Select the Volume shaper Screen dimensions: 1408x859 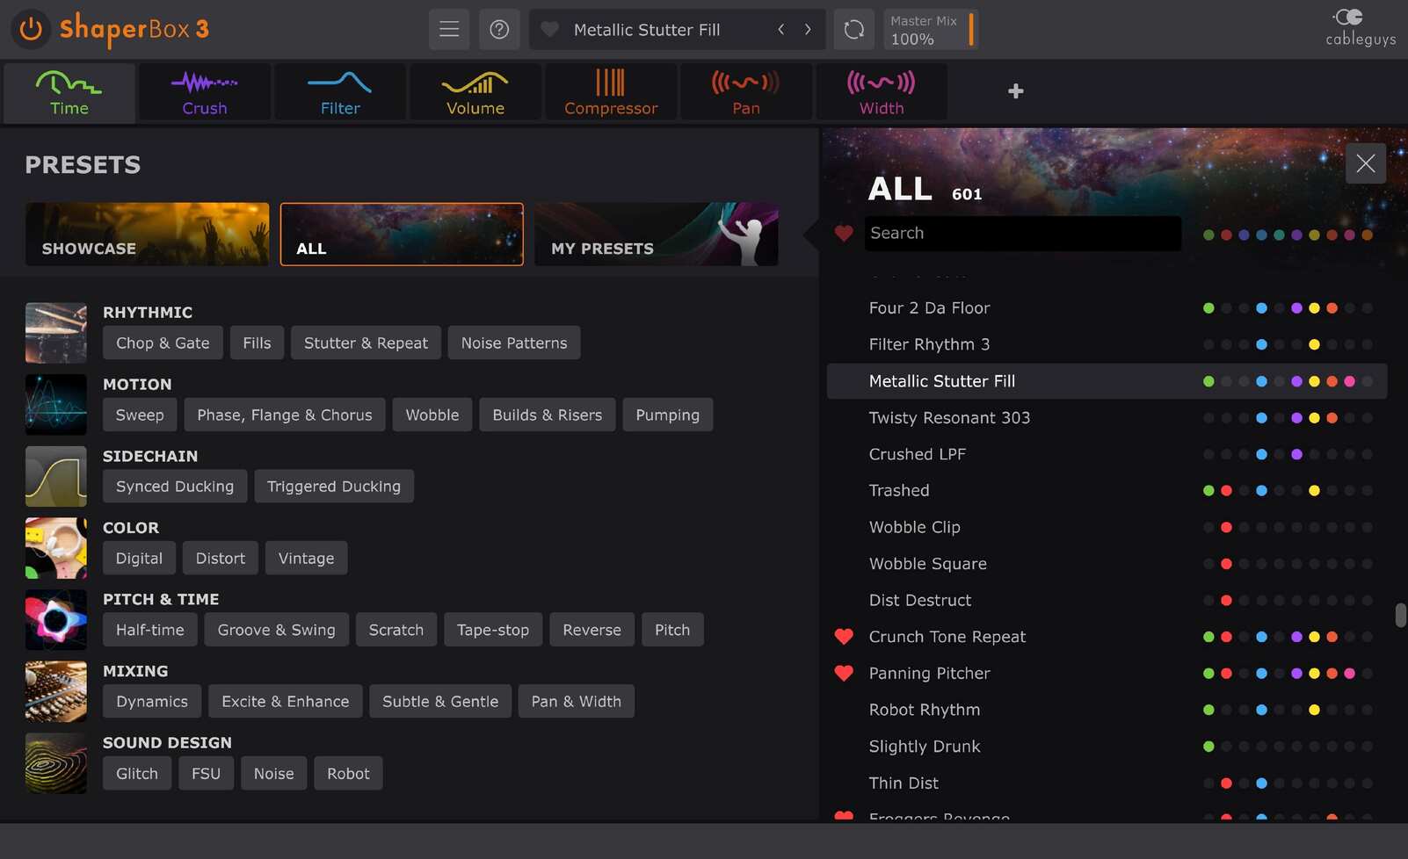pyautogui.click(x=475, y=90)
